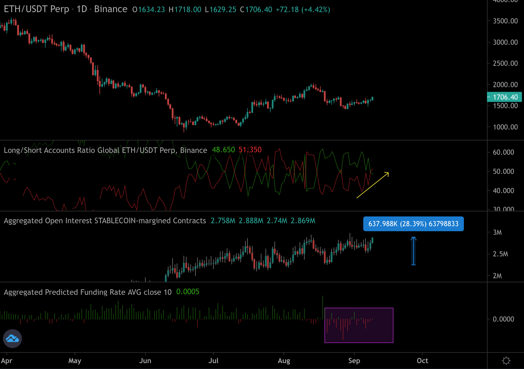This screenshot has height=369, width=524.
Task: Click the green 48.650 long ratio value
Action: pyautogui.click(x=223, y=150)
